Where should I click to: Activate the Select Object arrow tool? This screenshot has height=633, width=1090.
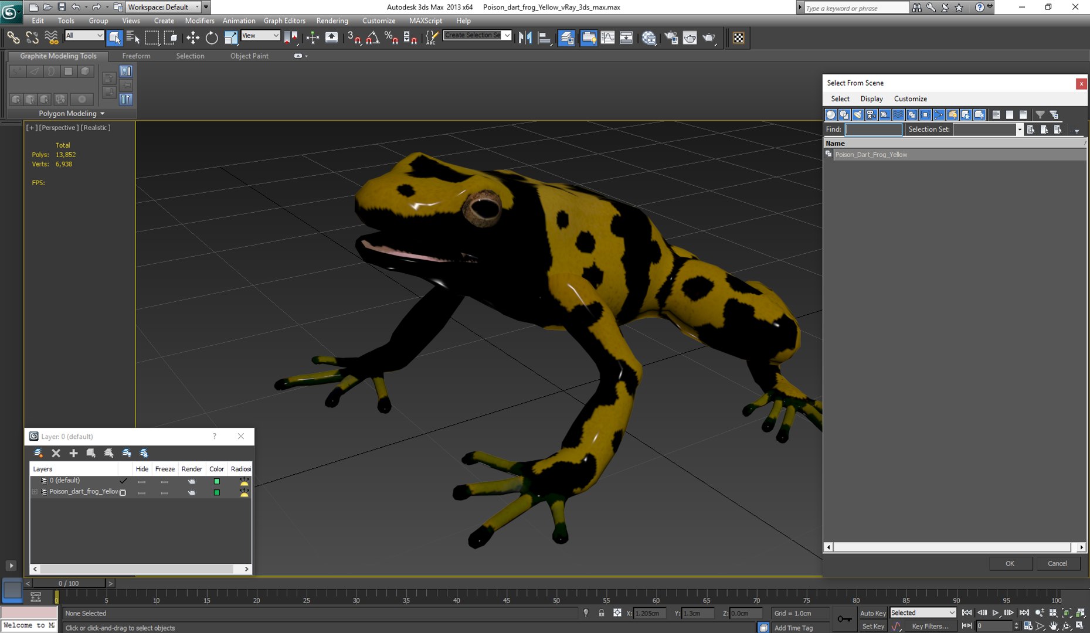(x=114, y=38)
